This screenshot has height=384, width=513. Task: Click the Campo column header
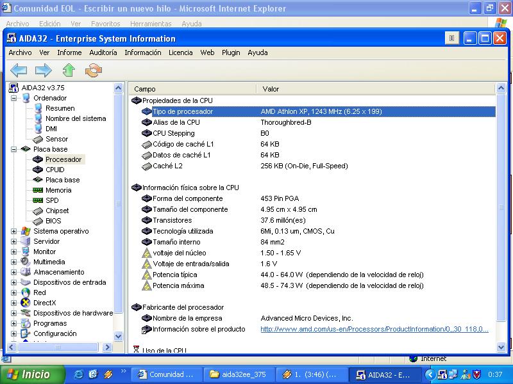192,89
